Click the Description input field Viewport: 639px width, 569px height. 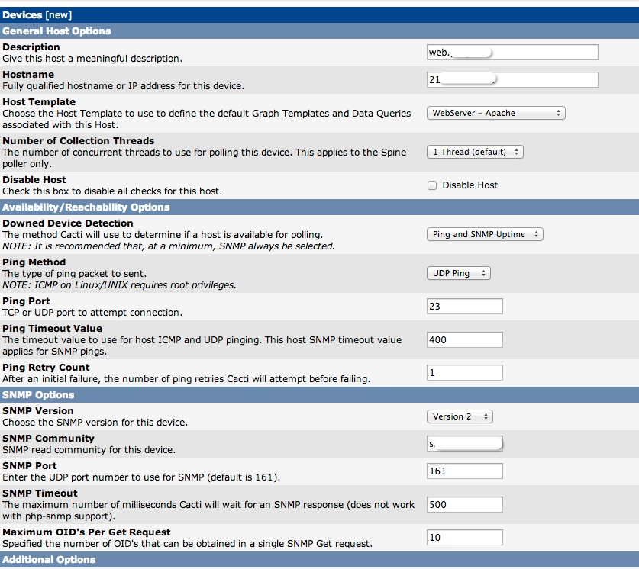[x=512, y=53]
